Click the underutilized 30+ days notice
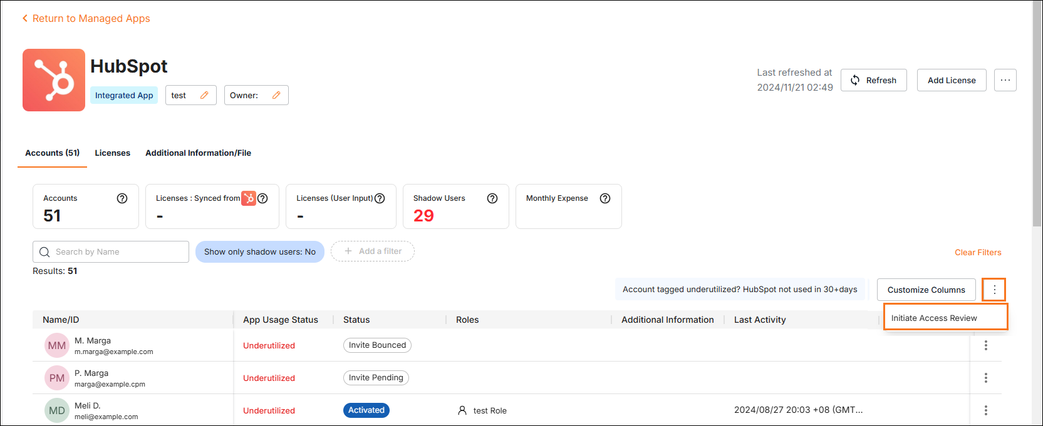Screen dimensions: 1043x426 tap(740, 289)
